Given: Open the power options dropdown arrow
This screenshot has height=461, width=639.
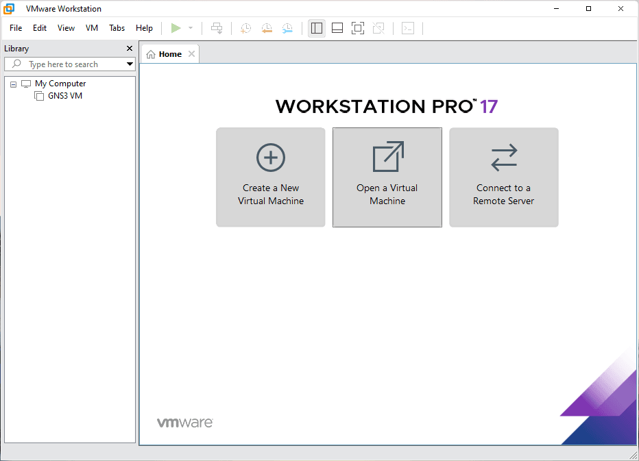Looking at the screenshot, I should pyautogui.click(x=191, y=28).
